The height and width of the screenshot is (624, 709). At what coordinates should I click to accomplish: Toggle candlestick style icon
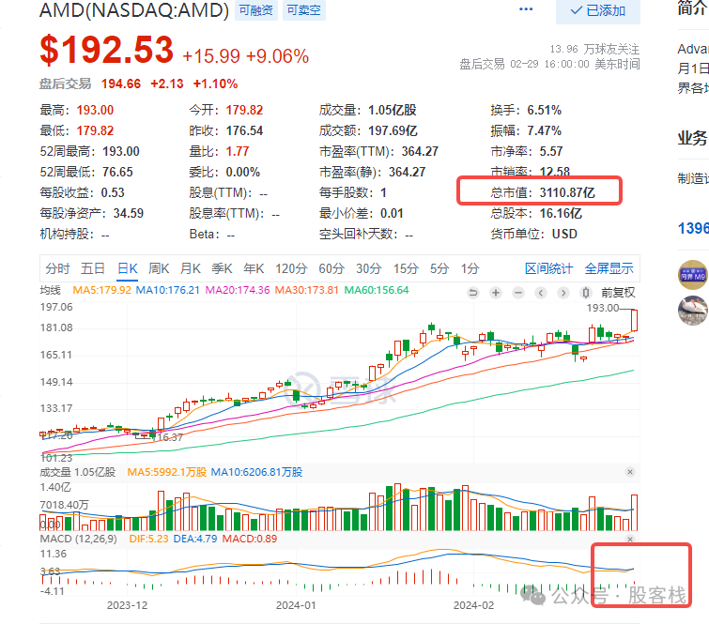(x=586, y=293)
